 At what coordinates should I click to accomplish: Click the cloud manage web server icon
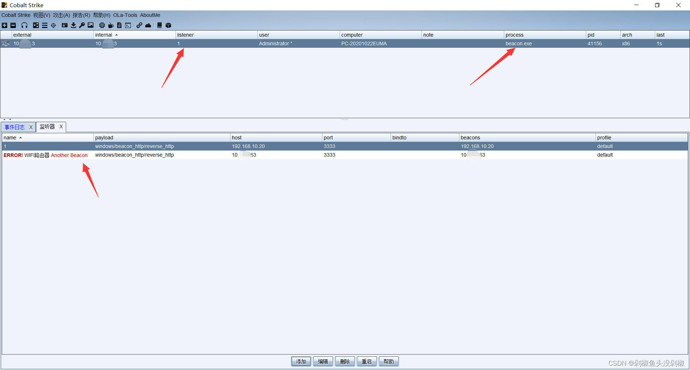(148, 25)
